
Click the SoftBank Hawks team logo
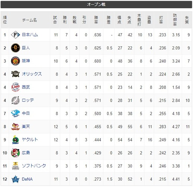click(x=15, y=166)
